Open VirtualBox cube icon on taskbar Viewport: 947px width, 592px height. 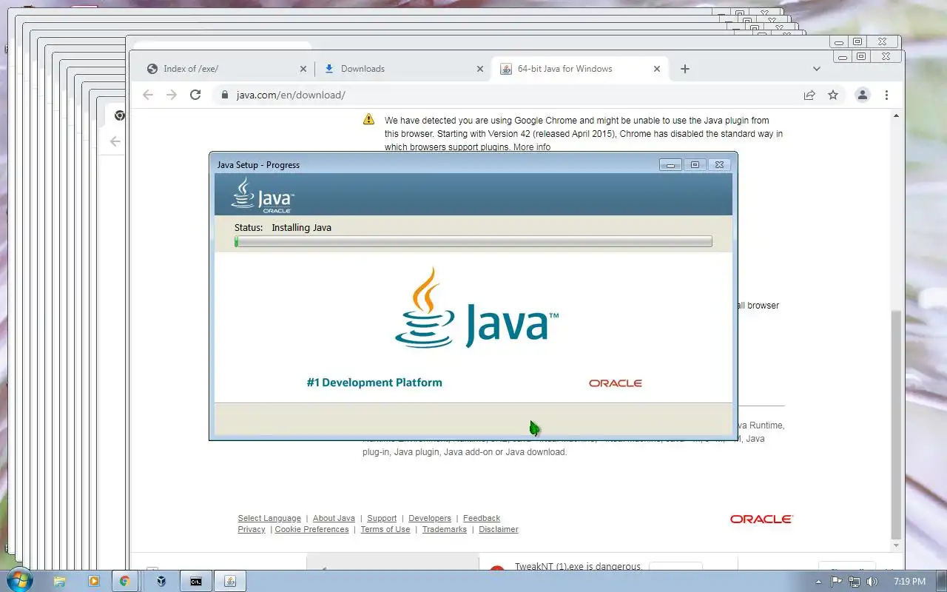[x=161, y=582]
